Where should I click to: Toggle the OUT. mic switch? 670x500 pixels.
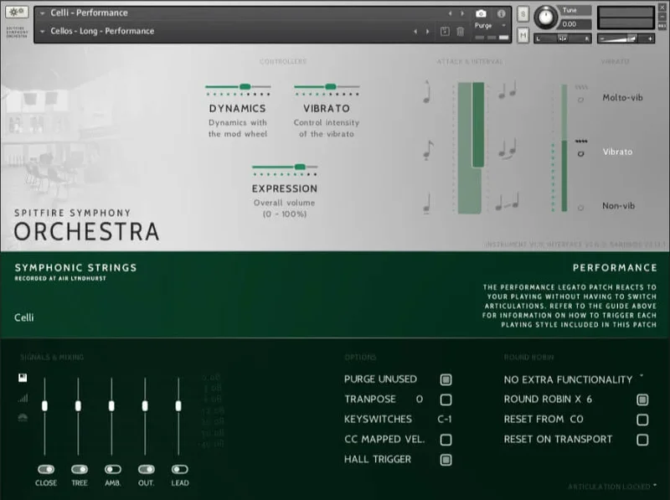pyautogui.click(x=146, y=469)
